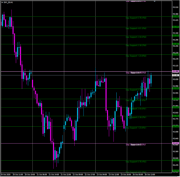Select the 92.850 green price level tag

pyautogui.click(x=176, y=107)
